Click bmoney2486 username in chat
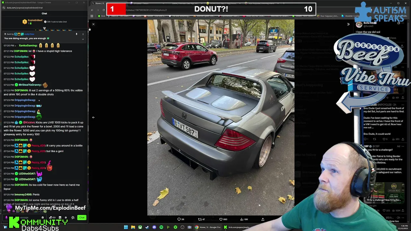The width and height of the screenshot is (411, 231). (x=23, y=194)
